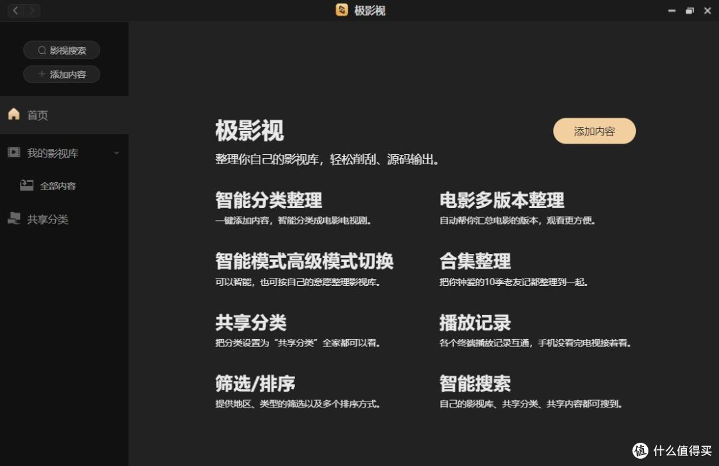The width and height of the screenshot is (719, 466).
Task: Click description 把你钟爱的10季老友记都整理到一起
Action: click(x=513, y=282)
